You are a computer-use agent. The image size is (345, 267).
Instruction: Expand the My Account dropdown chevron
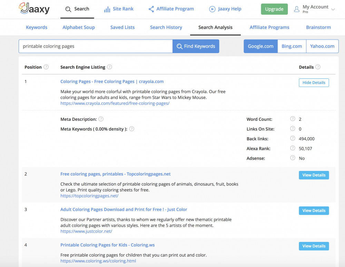333,9
